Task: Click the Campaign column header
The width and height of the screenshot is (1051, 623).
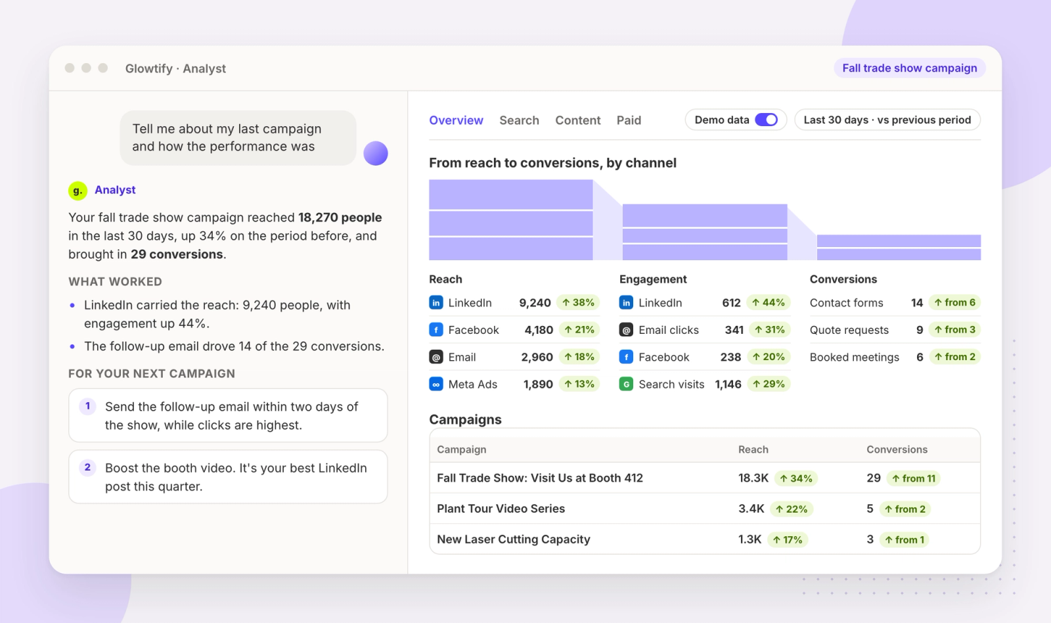Action: 462,450
